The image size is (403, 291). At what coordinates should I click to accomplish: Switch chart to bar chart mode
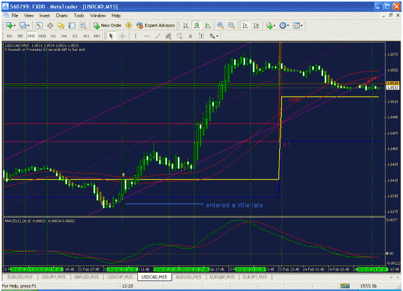click(x=186, y=25)
